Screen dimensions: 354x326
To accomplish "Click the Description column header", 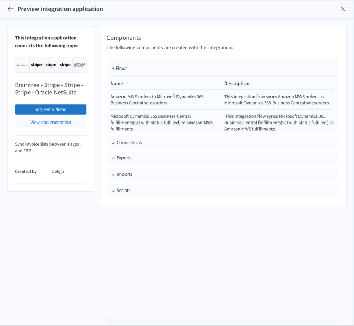I will [237, 84].
